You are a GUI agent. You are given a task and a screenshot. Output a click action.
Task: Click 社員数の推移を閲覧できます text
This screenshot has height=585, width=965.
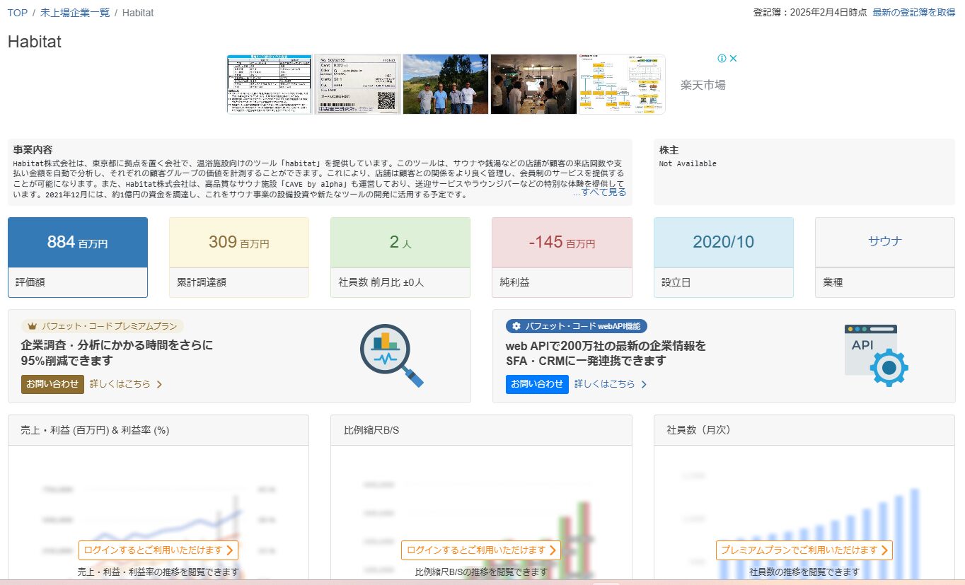pos(804,572)
